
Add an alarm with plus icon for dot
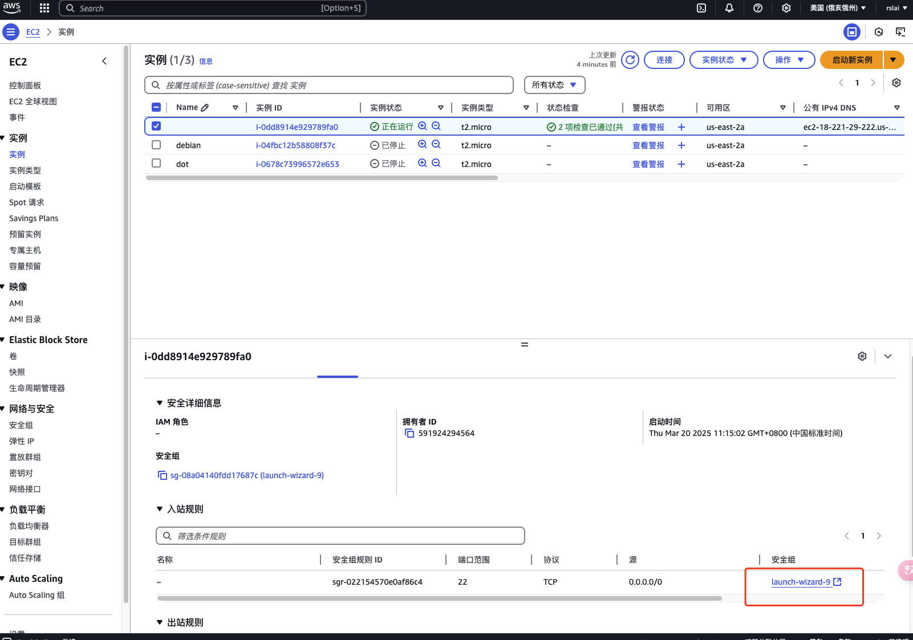681,164
